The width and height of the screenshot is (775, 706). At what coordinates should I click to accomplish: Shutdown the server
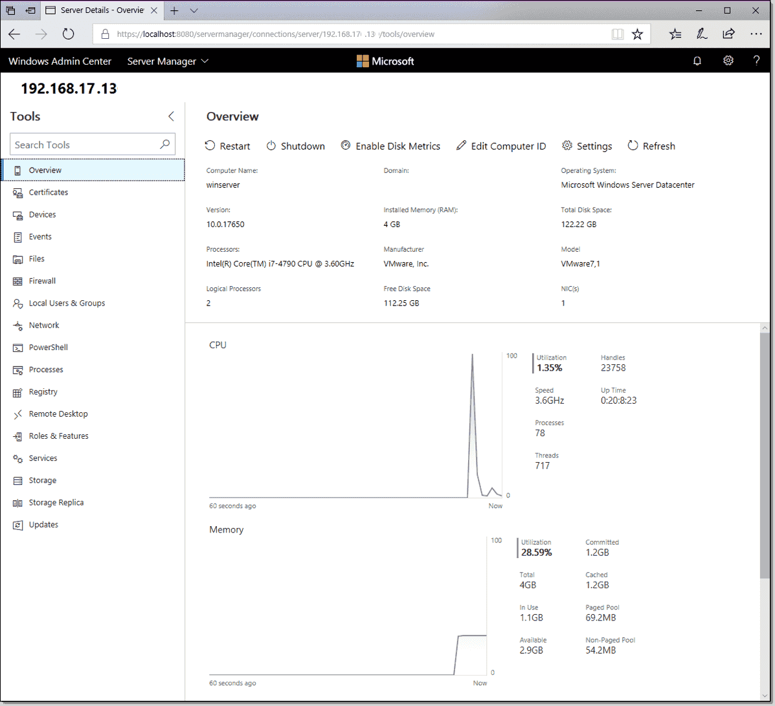coord(296,146)
